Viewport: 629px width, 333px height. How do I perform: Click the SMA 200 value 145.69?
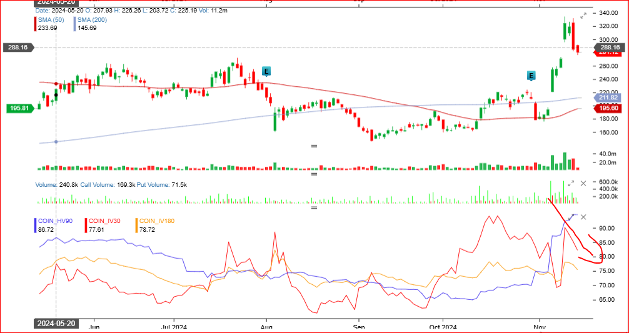[87, 27]
